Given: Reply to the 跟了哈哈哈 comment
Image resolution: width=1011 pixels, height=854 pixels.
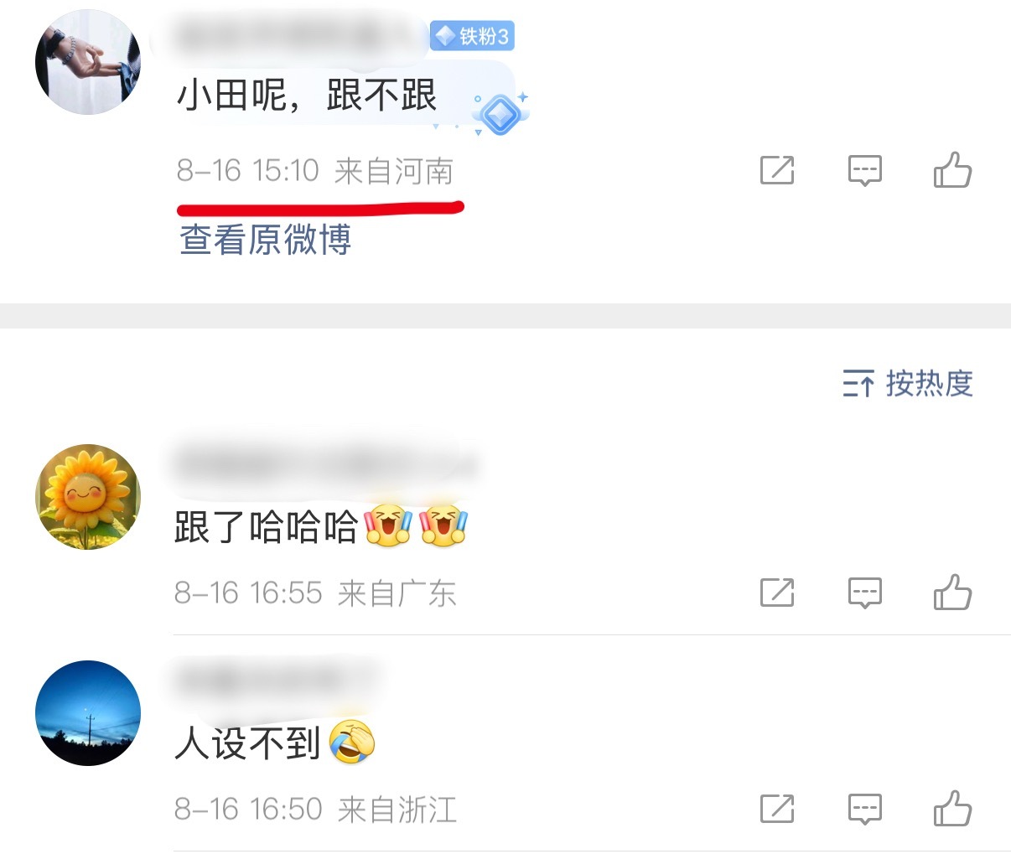Looking at the screenshot, I should tap(864, 593).
